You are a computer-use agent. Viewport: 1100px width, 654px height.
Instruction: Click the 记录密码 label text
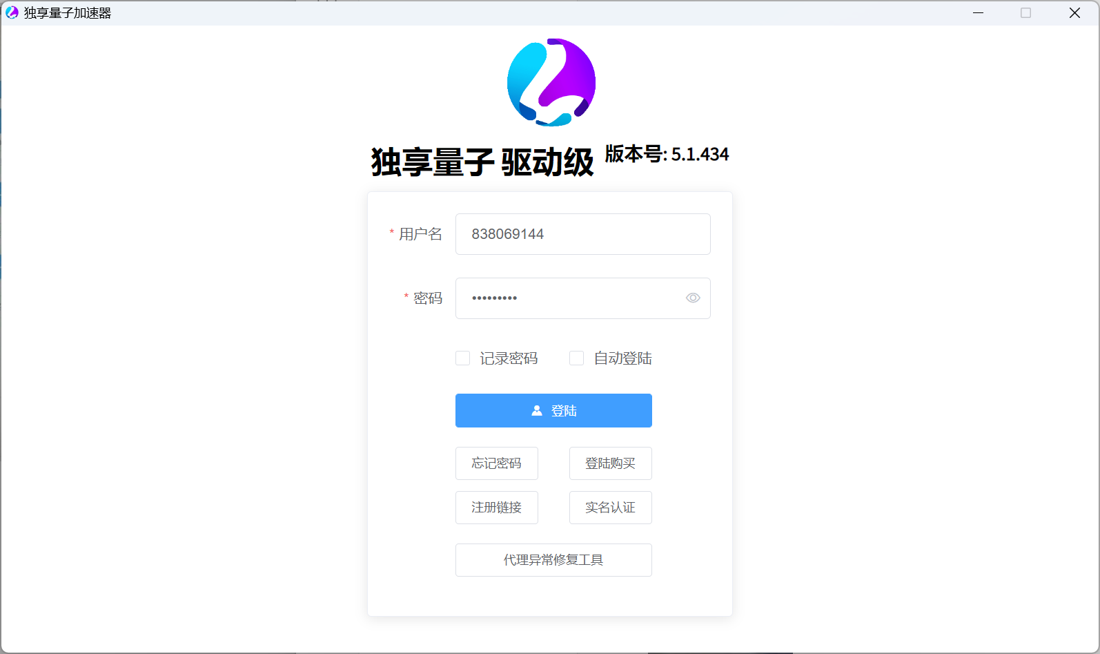[509, 358]
